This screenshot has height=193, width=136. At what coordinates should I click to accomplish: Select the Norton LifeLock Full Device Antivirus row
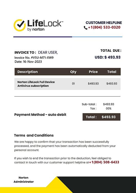tap(67, 84)
